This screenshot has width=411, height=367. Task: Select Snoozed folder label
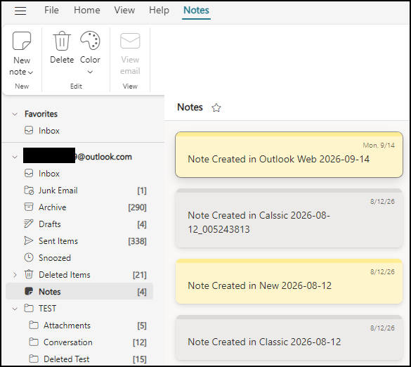55,258
